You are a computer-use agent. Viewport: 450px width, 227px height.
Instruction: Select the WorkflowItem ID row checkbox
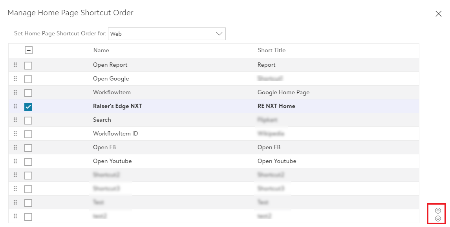tap(28, 134)
